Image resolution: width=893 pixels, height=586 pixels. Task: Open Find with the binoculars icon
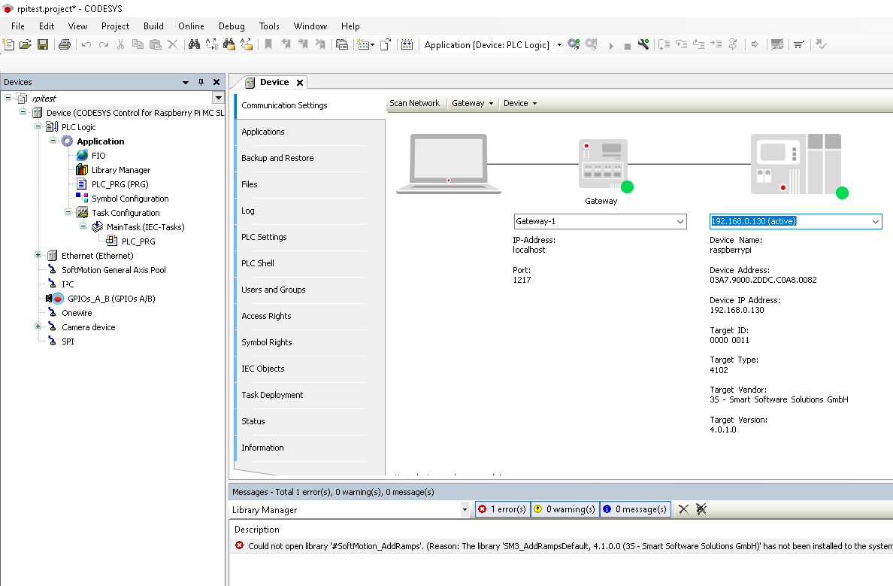coord(194,44)
